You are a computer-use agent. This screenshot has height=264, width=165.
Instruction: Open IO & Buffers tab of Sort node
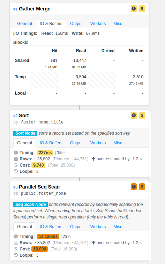[x=51, y=143]
